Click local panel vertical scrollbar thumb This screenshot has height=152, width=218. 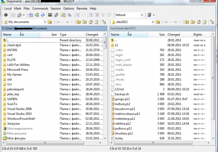click(x=105, y=42)
